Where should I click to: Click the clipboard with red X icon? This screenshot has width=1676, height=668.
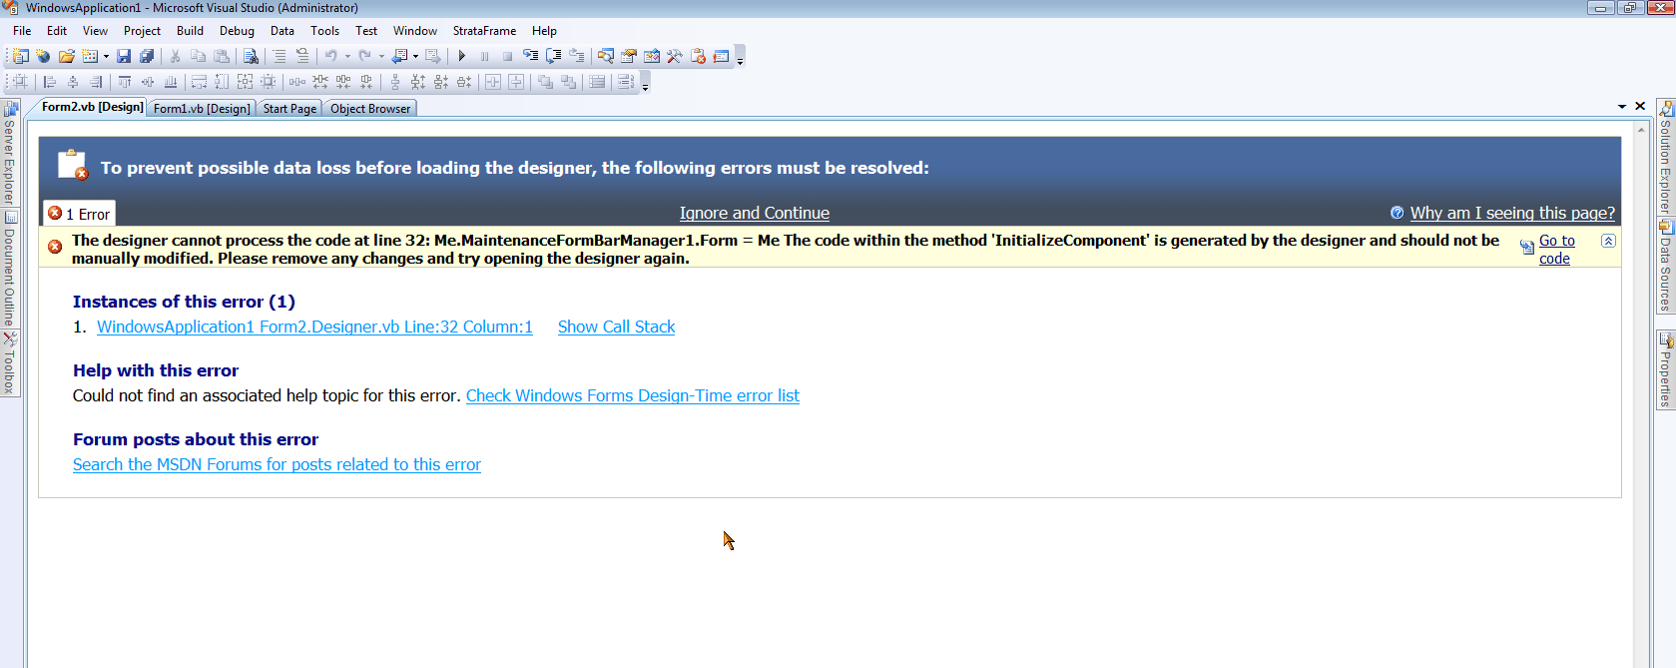[x=698, y=56]
